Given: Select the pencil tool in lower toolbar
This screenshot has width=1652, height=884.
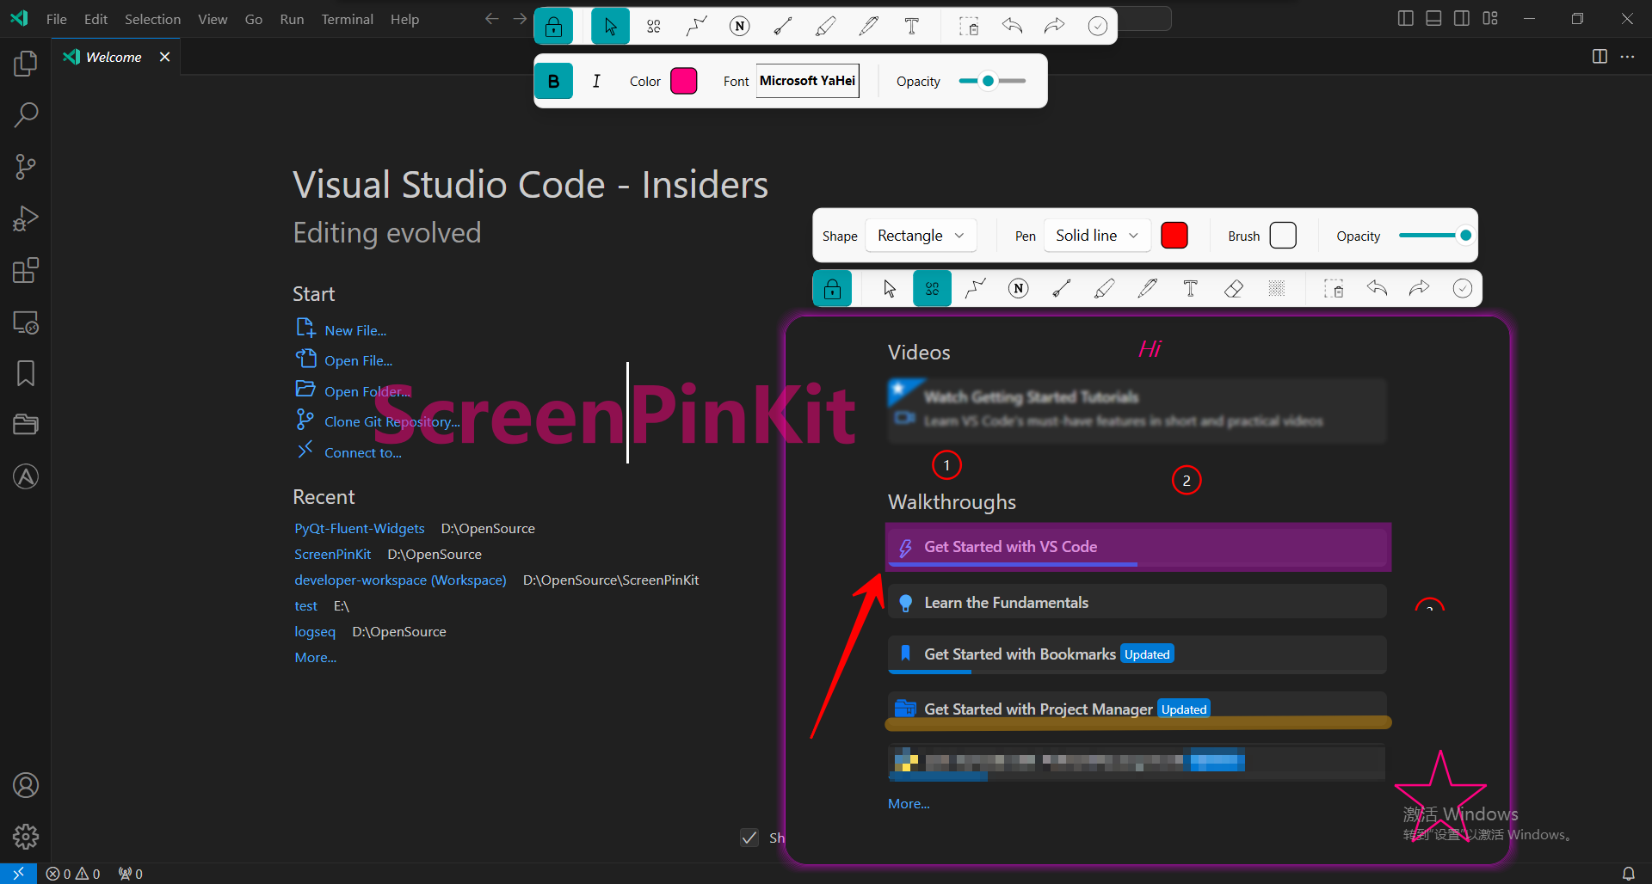Looking at the screenshot, I should 1148,289.
